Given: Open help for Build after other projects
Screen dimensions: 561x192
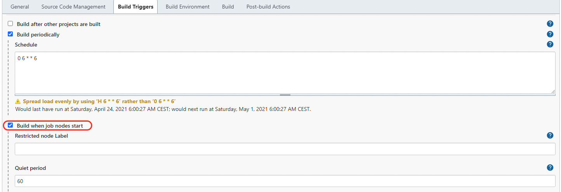Looking at the screenshot, I should [550, 24].
